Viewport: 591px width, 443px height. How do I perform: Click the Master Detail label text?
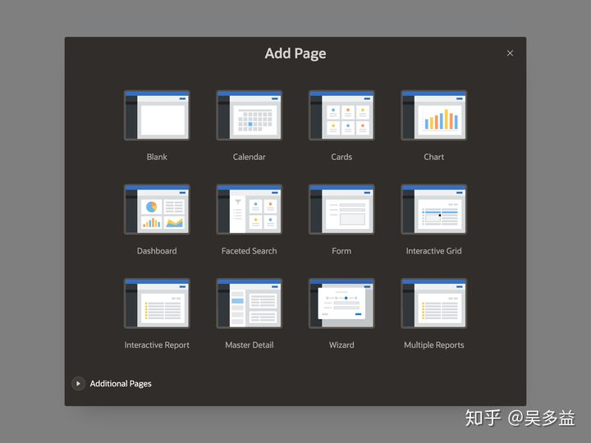[250, 345]
